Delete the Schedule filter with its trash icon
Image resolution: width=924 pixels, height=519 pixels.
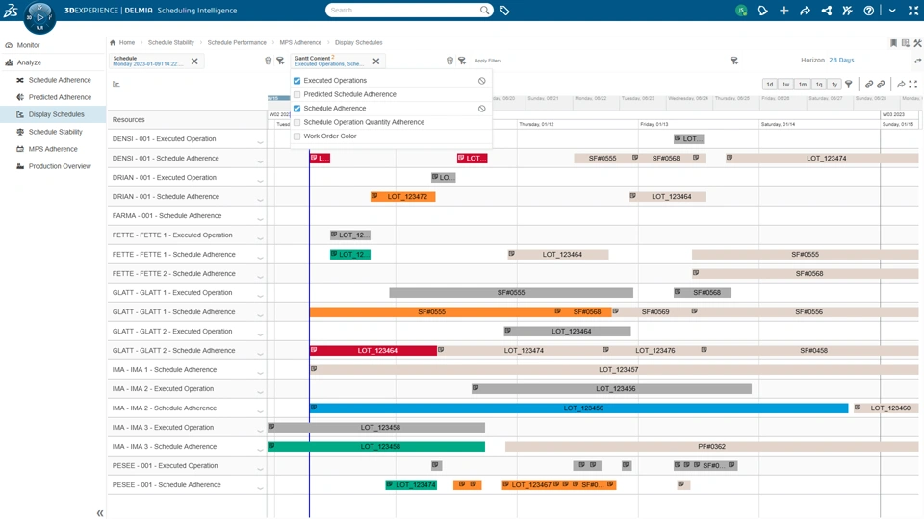coord(269,61)
